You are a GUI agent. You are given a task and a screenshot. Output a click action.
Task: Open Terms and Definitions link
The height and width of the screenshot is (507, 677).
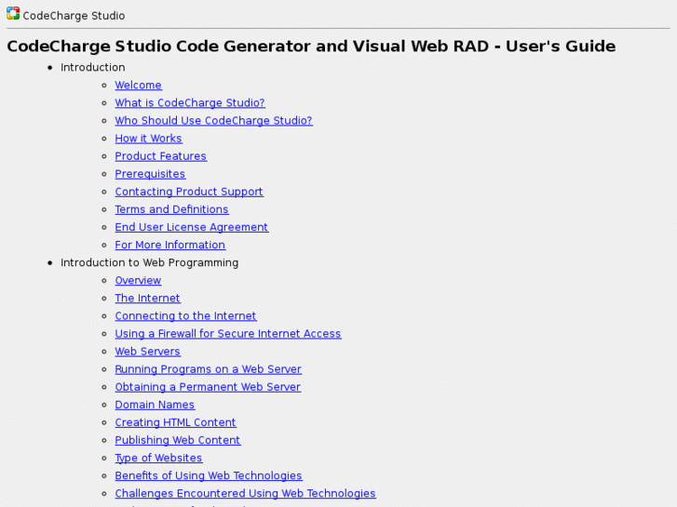click(171, 209)
